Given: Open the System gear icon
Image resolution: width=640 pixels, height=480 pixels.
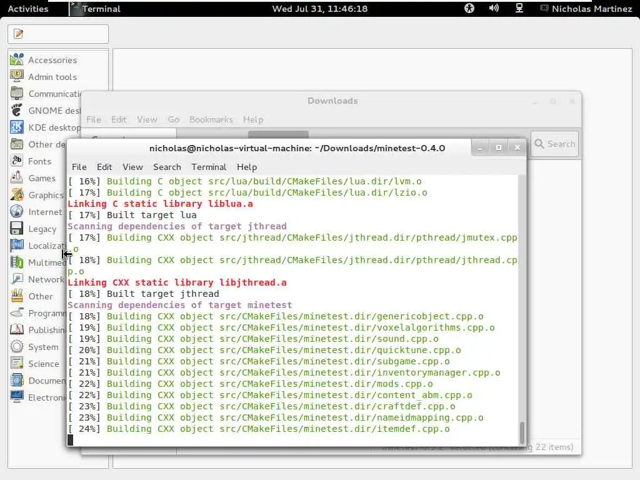Looking at the screenshot, I should coord(17,346).
